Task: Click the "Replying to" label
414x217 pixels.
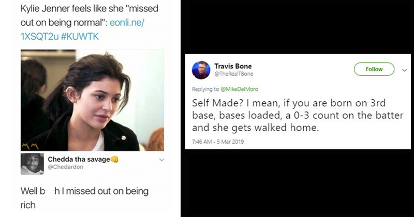Action: click(203, 88)
